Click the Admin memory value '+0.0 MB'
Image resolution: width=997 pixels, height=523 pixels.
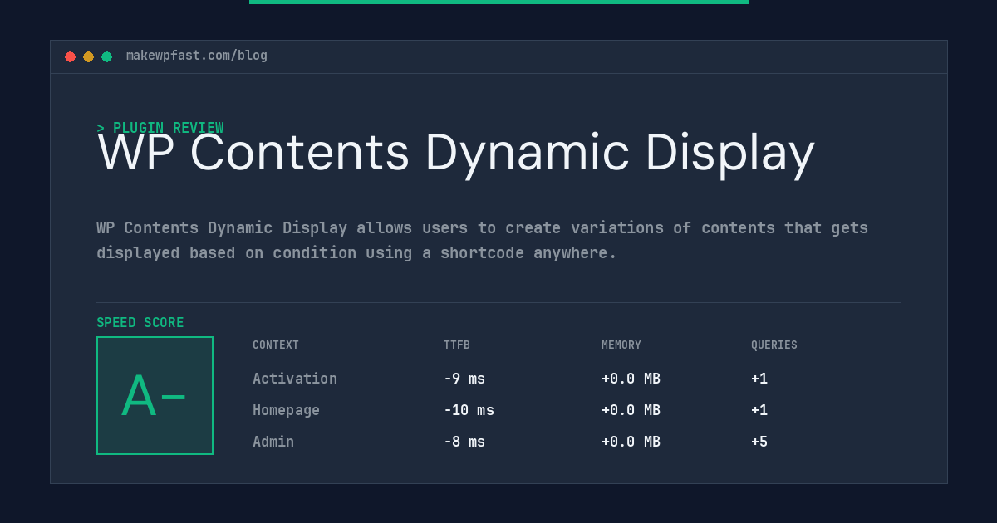pos(631,442)
